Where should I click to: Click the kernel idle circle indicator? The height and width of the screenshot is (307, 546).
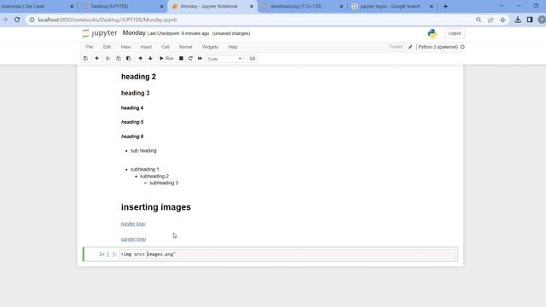(462, 47)
